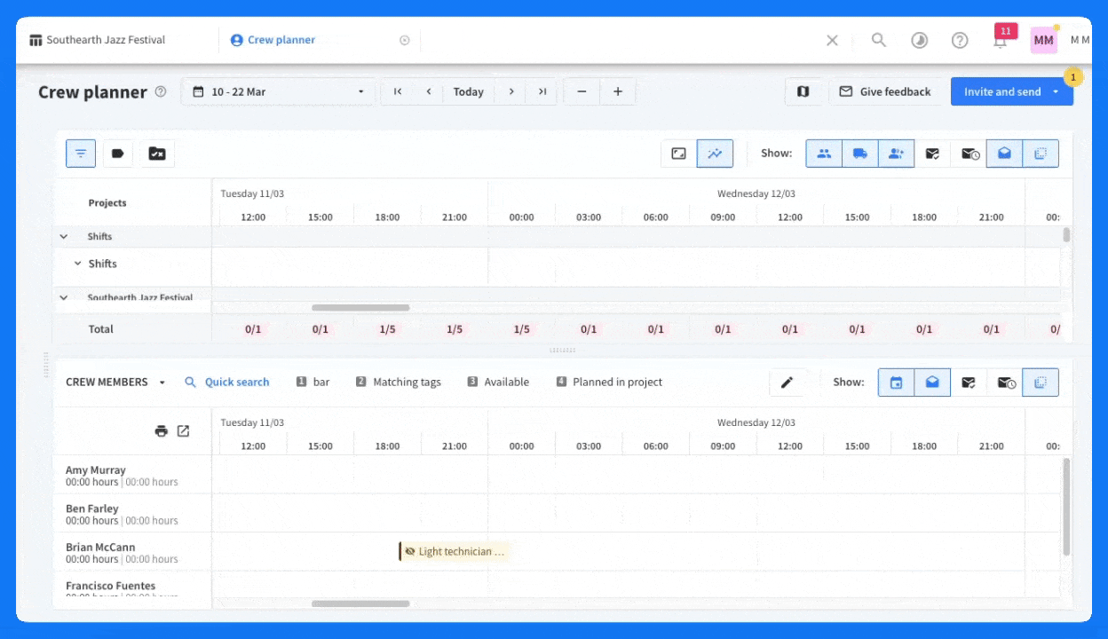Select the Available filter
This screenshot has height=639, width=1108.
(x=498, y=383)
